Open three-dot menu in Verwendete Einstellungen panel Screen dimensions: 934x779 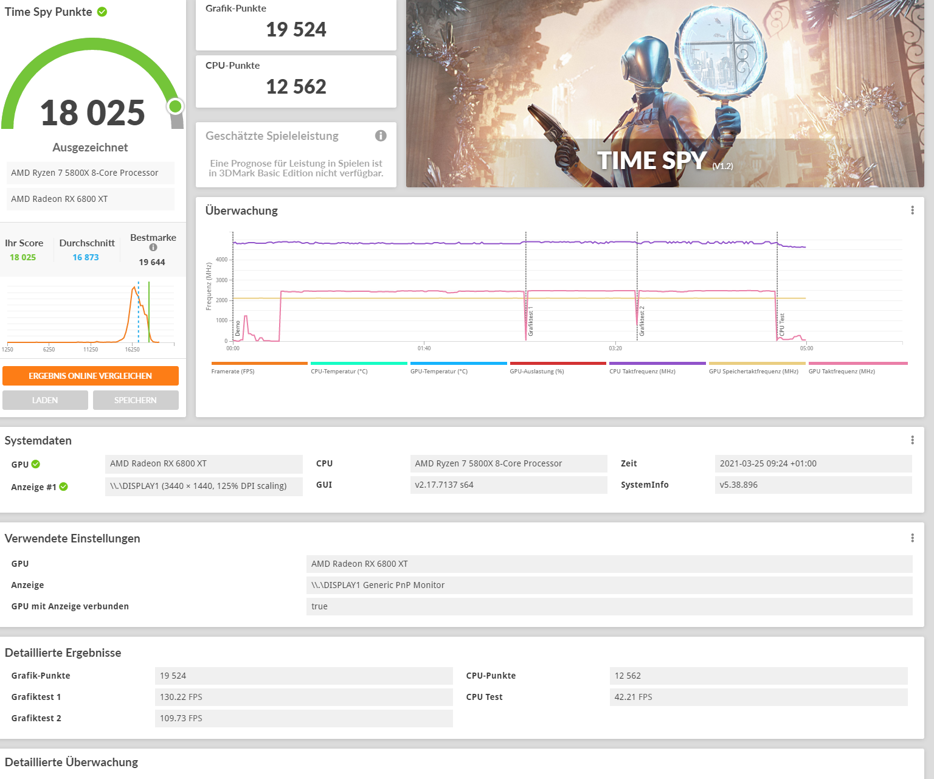[x=912, y=538]
